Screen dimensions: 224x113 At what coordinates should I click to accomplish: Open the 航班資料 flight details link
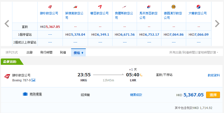(x=214, y=75)
